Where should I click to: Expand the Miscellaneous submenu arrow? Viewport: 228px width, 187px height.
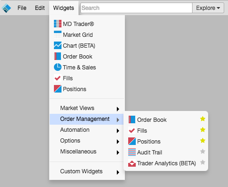click(118, 153)
